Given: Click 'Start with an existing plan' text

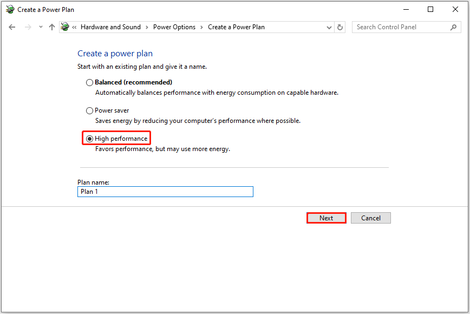Looking at the screenshot, I should [142, 67].
